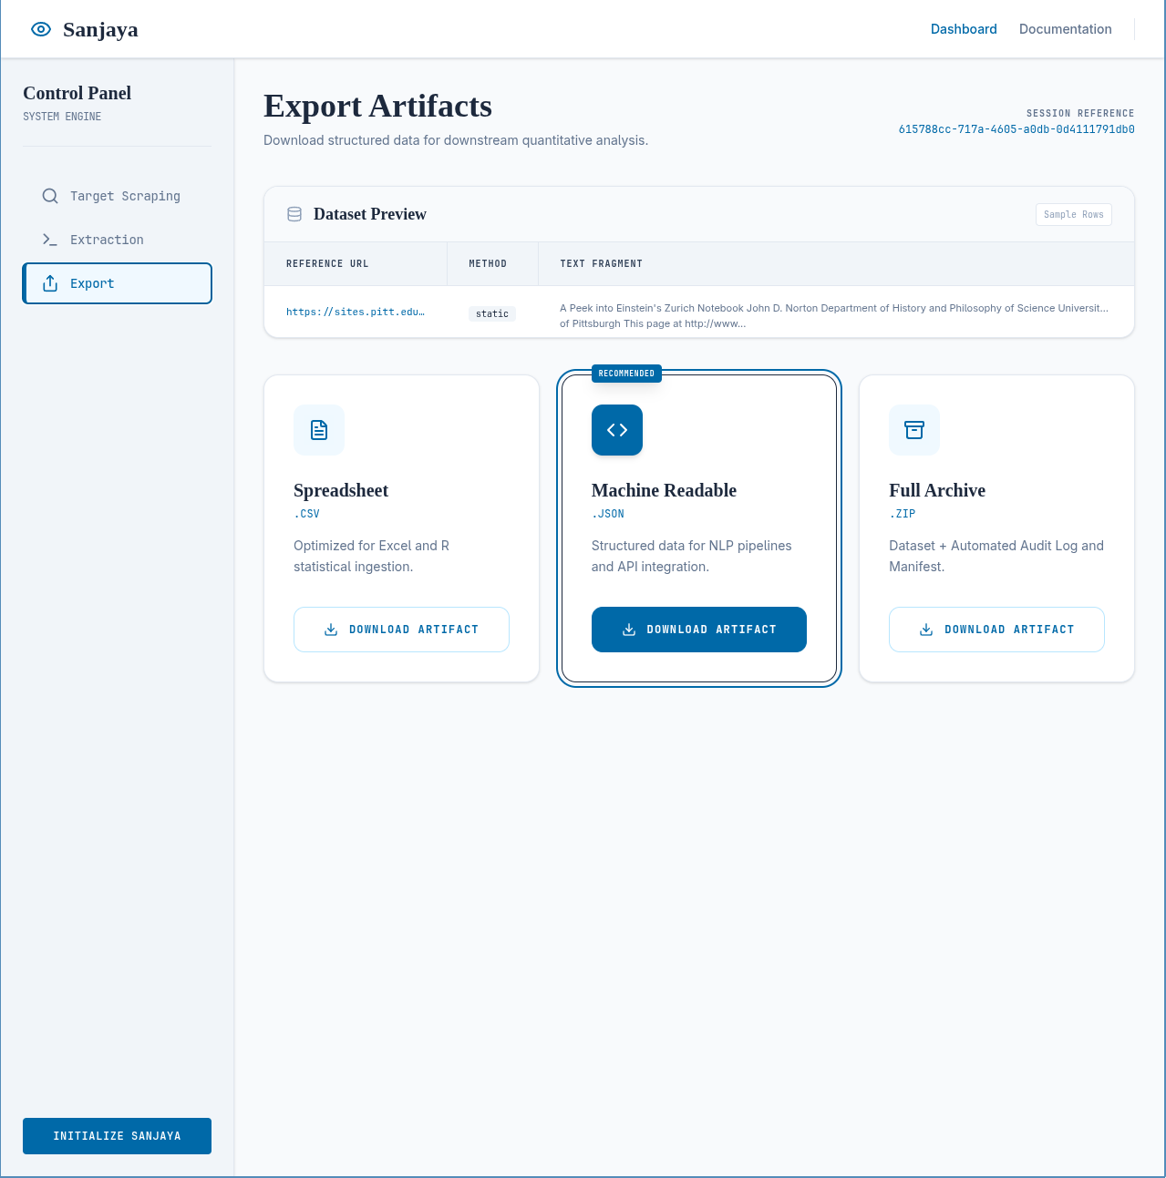Click the Recommended badge on JSON card
The height and width of the screenshot is (1178, 1166).
pos(626,374)
